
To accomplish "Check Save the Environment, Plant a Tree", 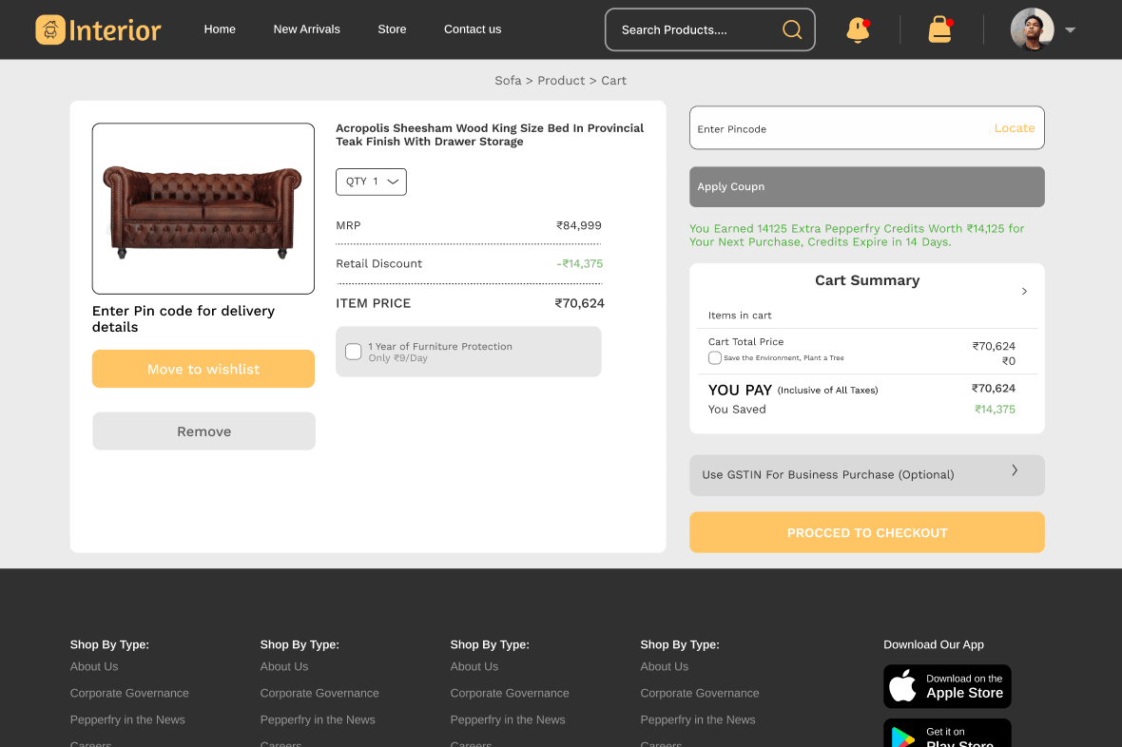I will 714,357.
